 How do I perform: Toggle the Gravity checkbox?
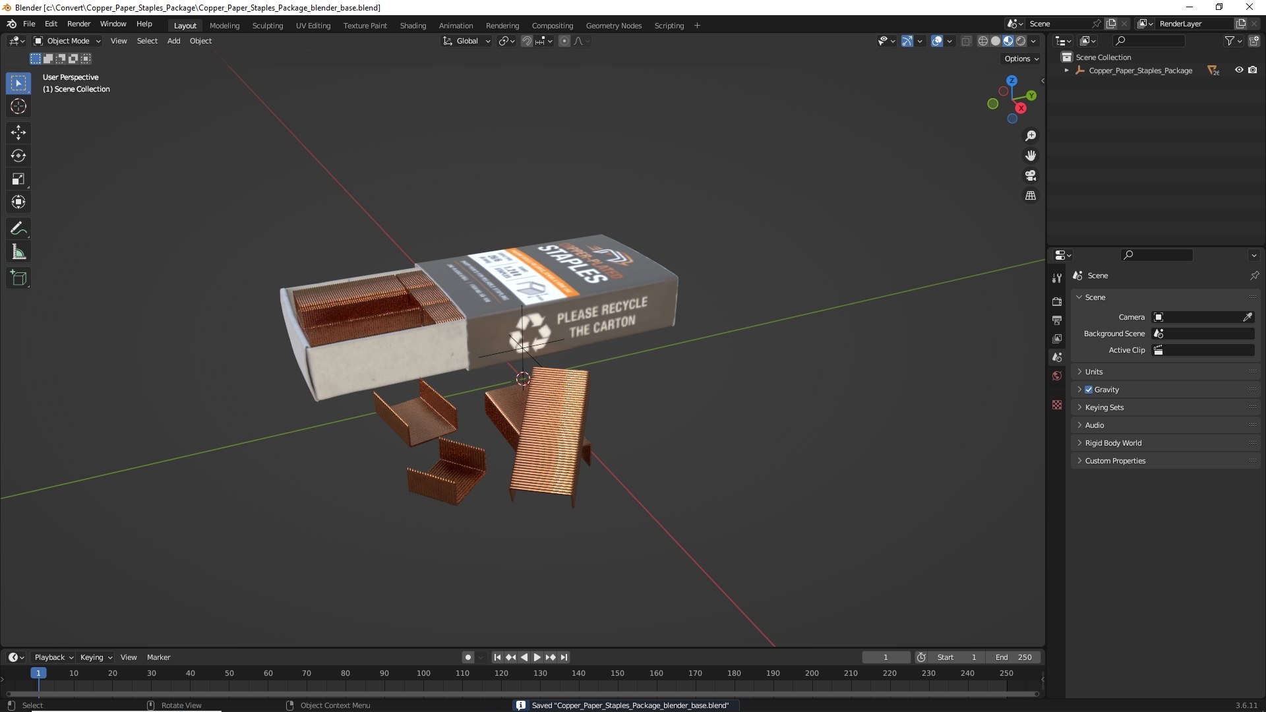pyautogui.click(x=1089, y=390)
